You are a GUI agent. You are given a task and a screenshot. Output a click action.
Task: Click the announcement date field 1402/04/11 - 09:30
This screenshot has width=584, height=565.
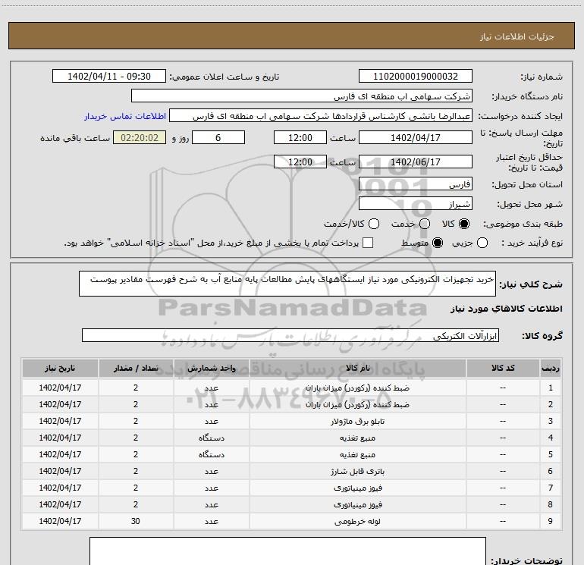pos(109,77)
